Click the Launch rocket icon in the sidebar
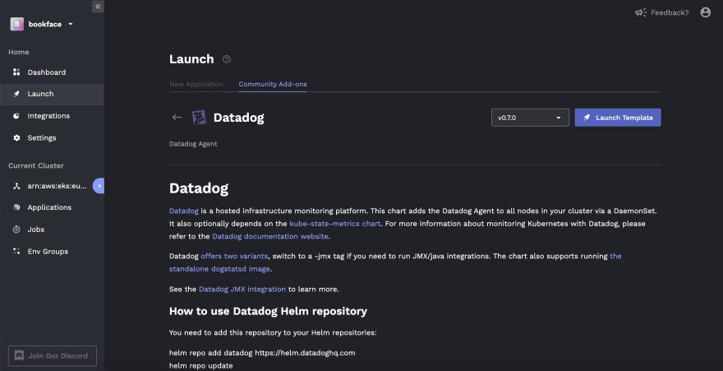This screenshot has width=723, height=371. pyautogui.click(x=16, y=94)
